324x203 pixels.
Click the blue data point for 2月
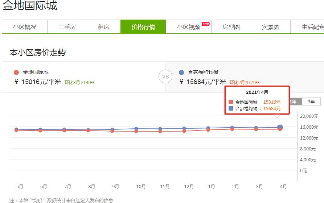(x=232, y=127)
